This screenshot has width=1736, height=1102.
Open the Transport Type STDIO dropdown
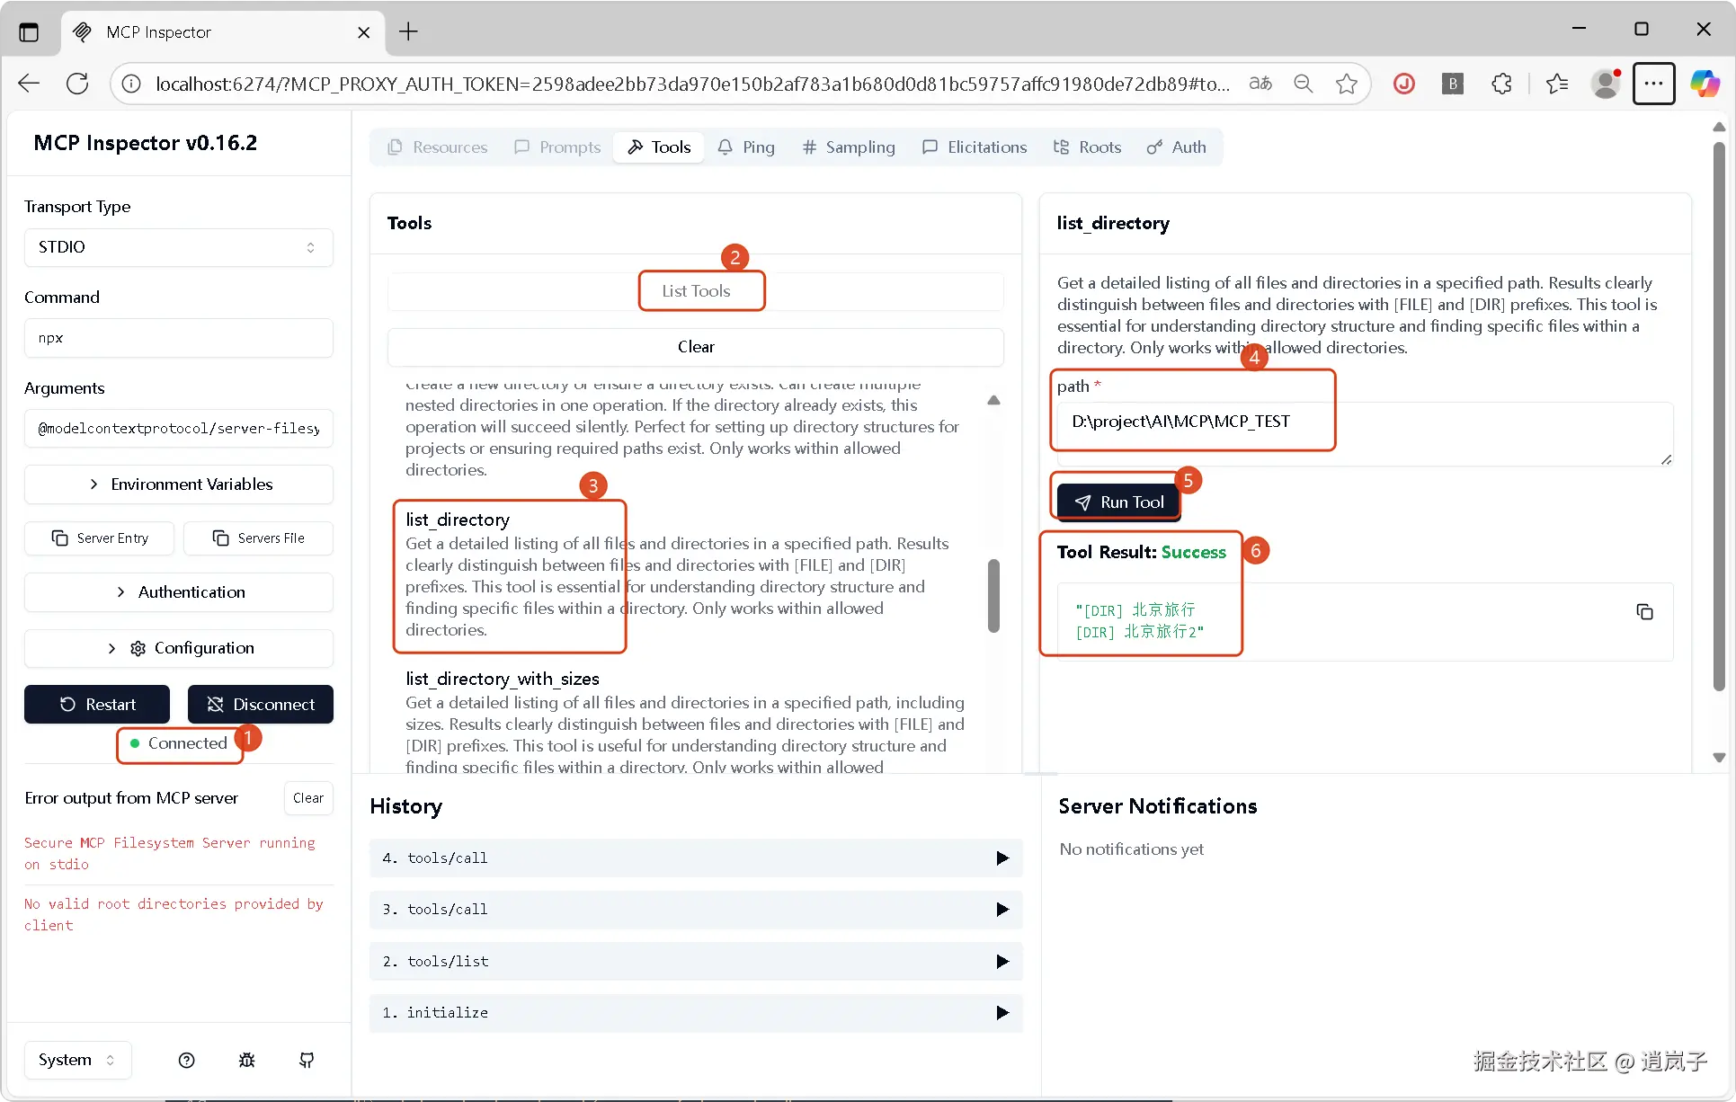(x=179, y=247)
